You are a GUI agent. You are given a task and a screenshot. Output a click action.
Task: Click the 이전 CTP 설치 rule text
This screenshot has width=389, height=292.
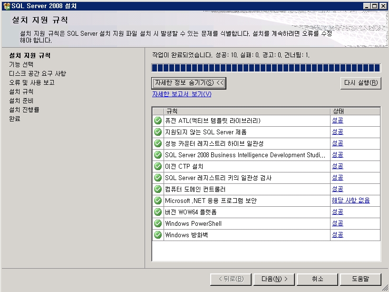pyautogui.click(x=184, y=166)
